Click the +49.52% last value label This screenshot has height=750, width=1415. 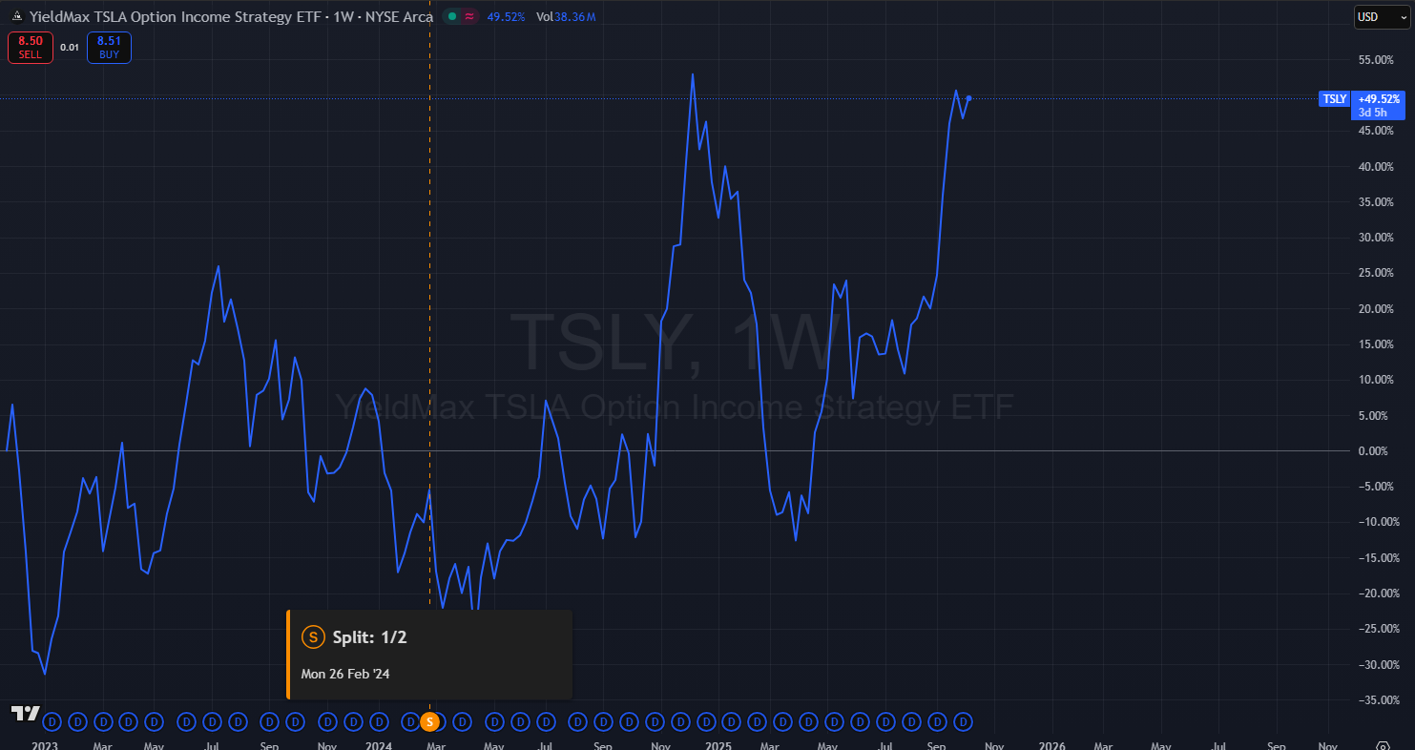point(1379,98)
